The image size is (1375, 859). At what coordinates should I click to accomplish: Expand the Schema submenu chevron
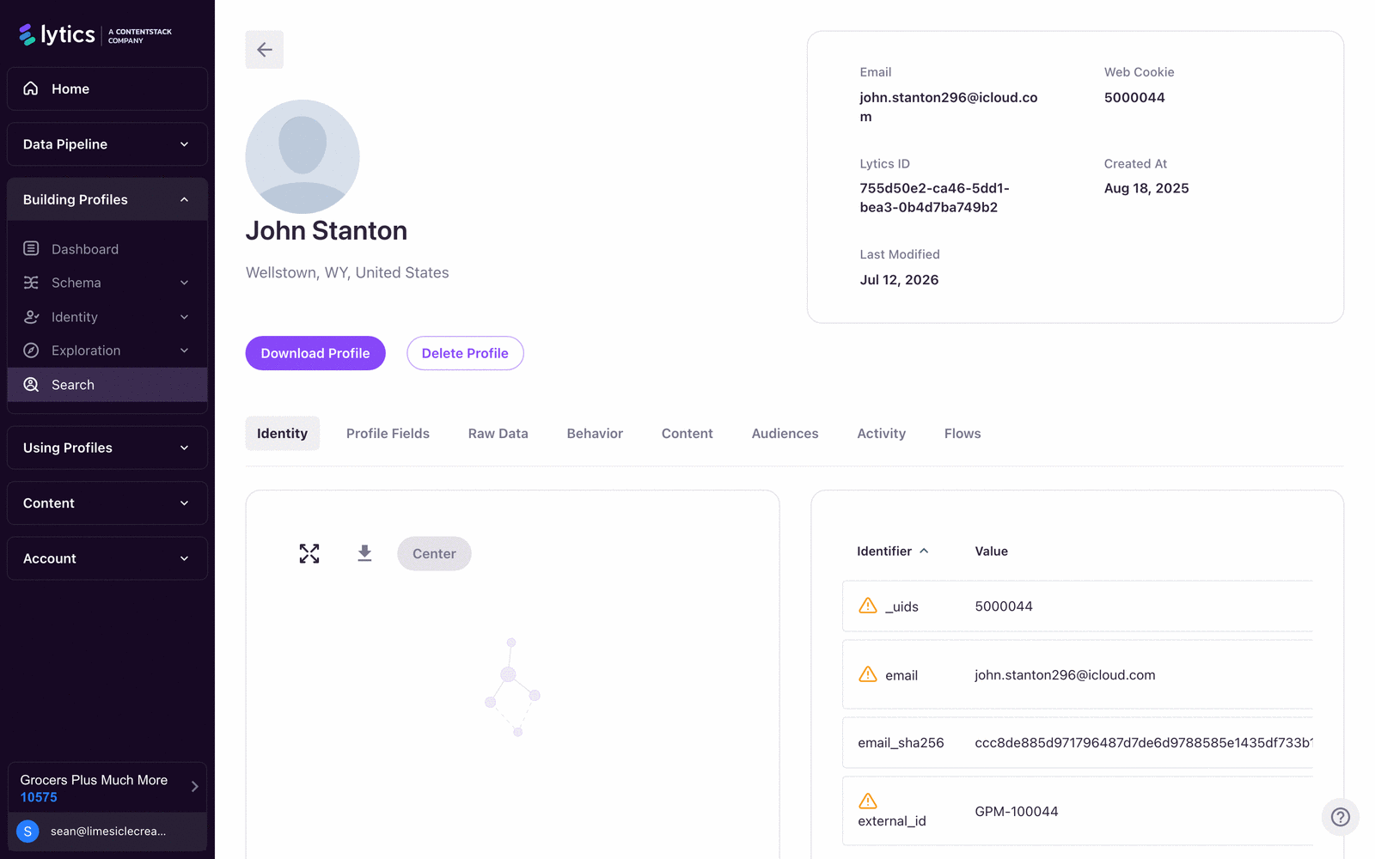(x=184, y=283)
